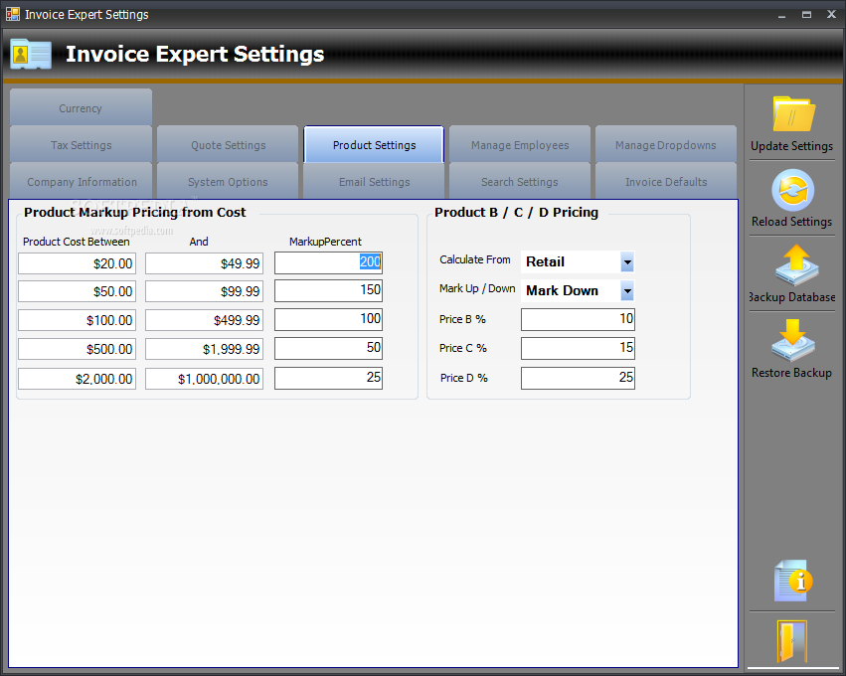Click the MarkupPercent column label
Screen dimensions: 846x676
[325, 242]
